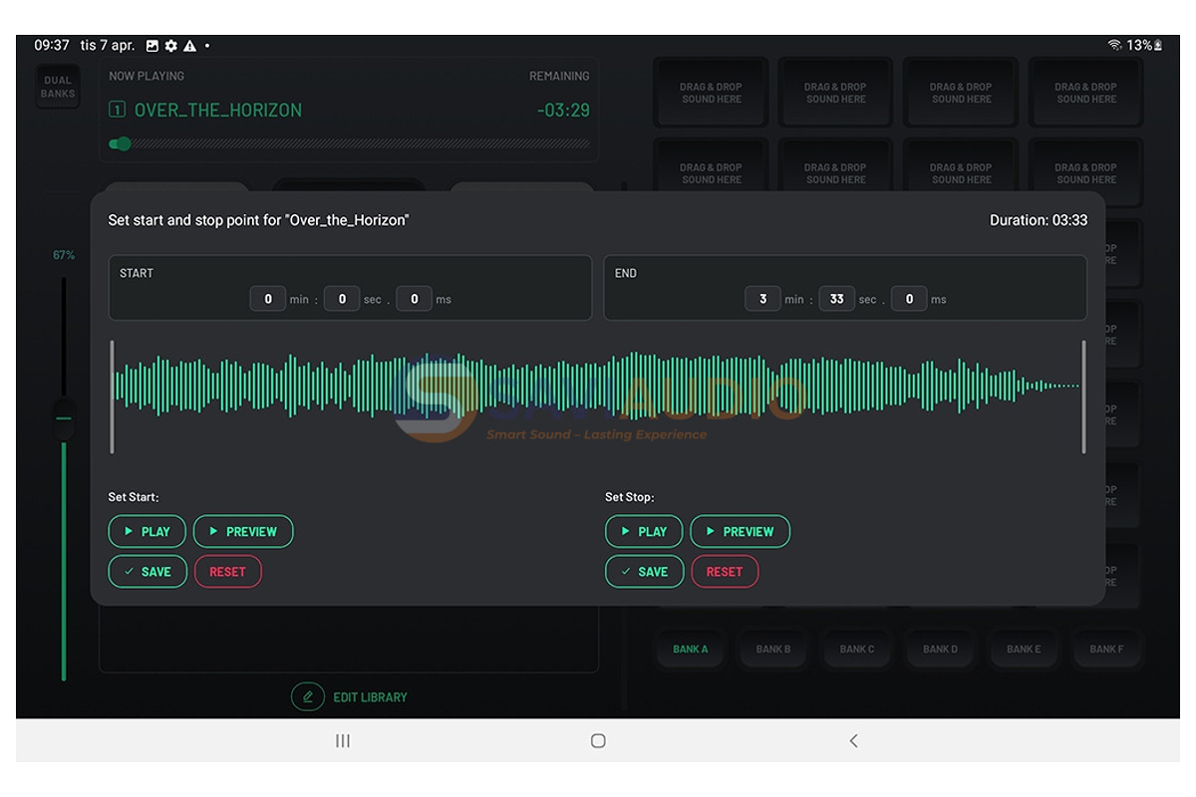Click the Set Stop PLAY button

point(644,532)
